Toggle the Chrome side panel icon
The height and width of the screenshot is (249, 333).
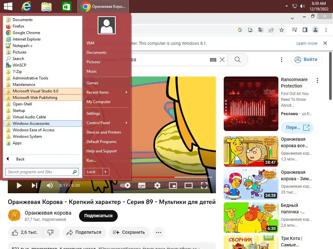[x=305, y=30]
